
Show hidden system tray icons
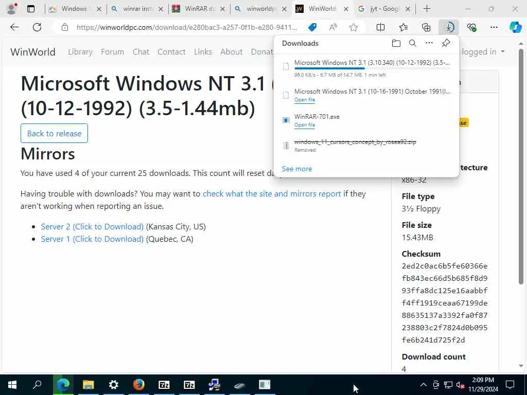[424, 385]
